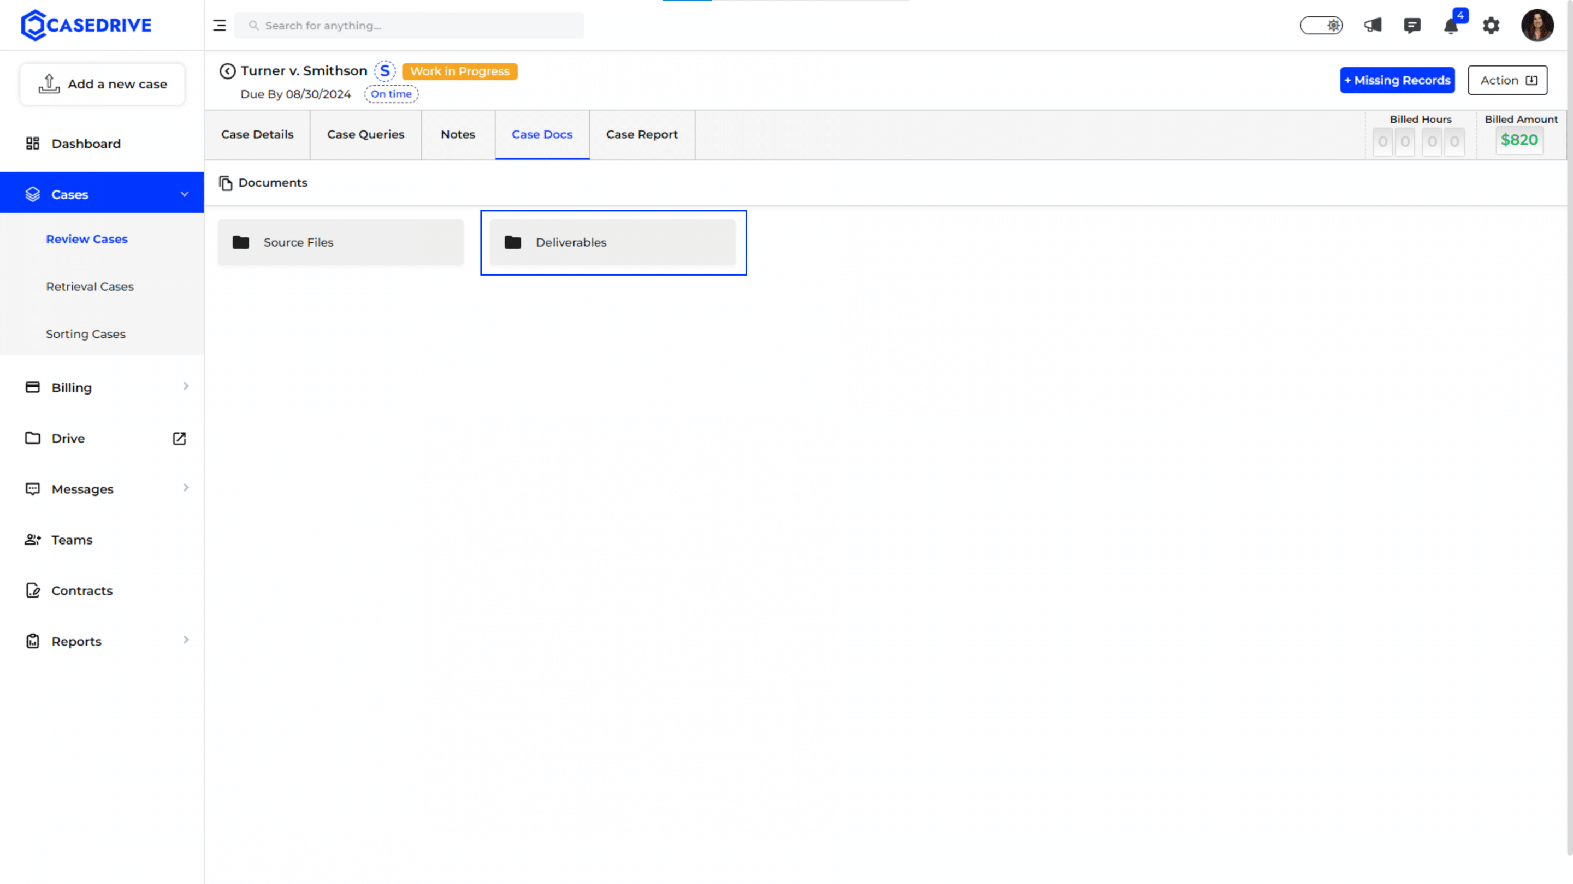Viewport: 1573px width, 884px height.
Task: Click the notification count badge 4
Action: 1460,15
